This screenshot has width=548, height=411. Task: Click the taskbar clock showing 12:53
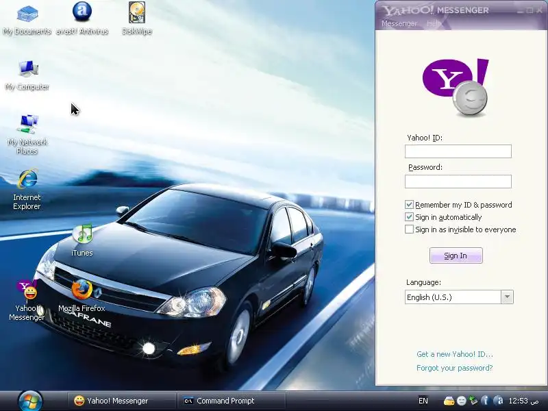523,401
